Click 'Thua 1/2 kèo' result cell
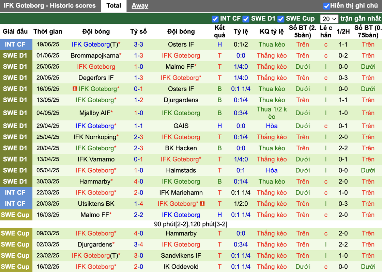The width and height of the screenshot is (382, 272). (x=272, y=113)
